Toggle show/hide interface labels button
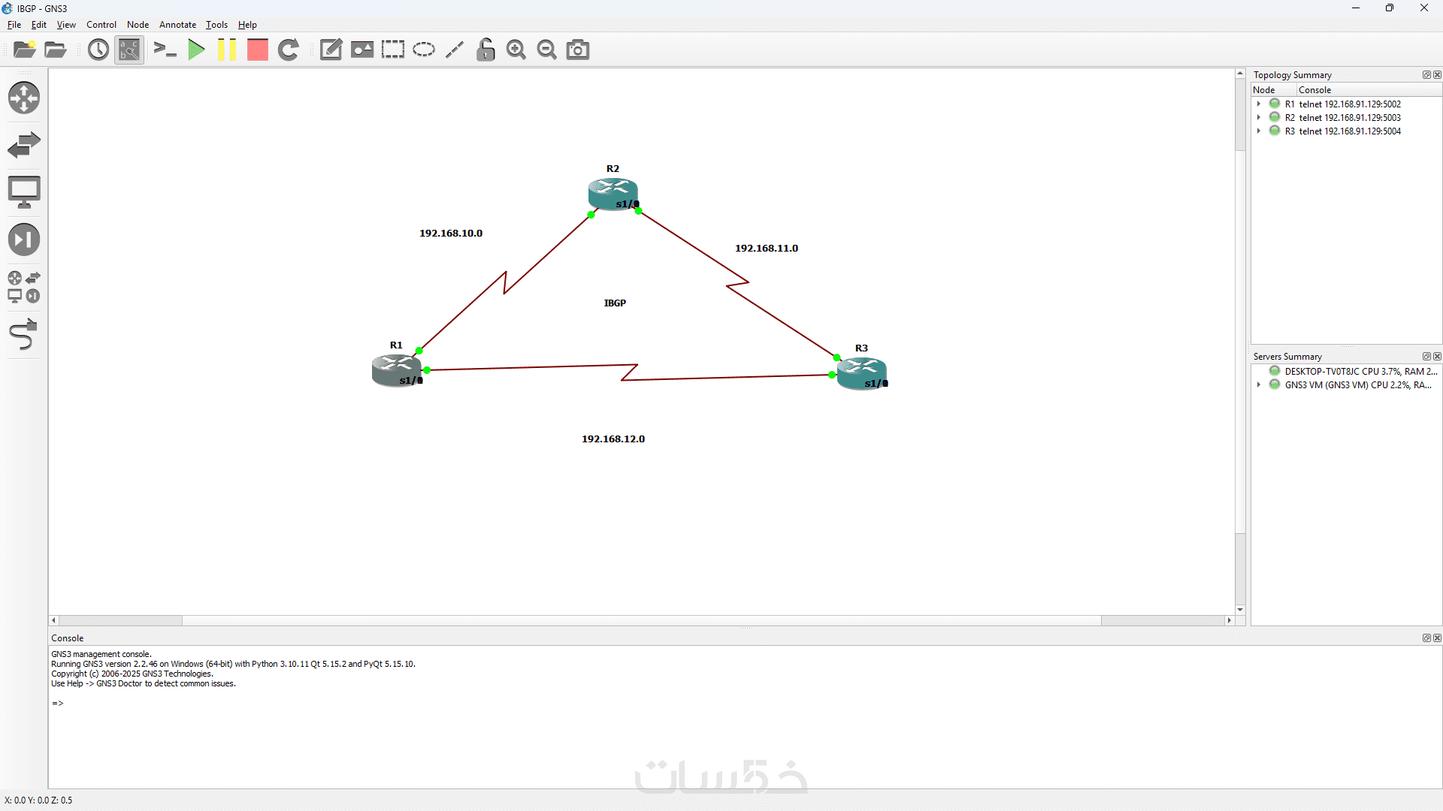This screenshot has width=1443, height=811. click(129, 50)
